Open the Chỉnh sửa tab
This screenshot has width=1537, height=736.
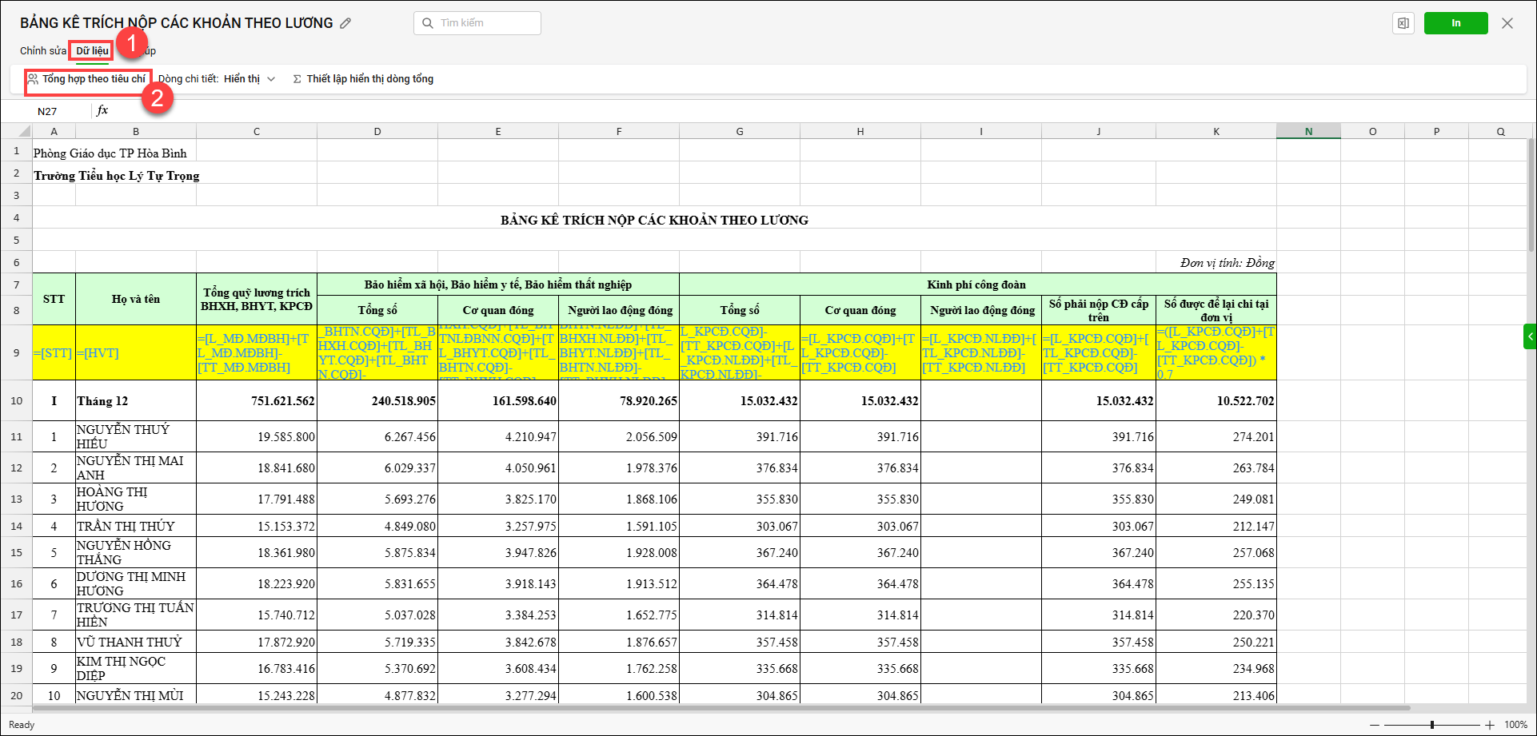pyautogui.click(x=43, y=50)
